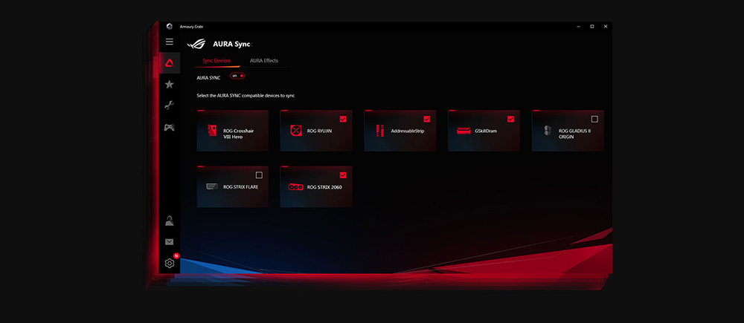Open the mail News sidebar icon
The width and height of the screenshot is (744, 323).
(x=170, y=242)
